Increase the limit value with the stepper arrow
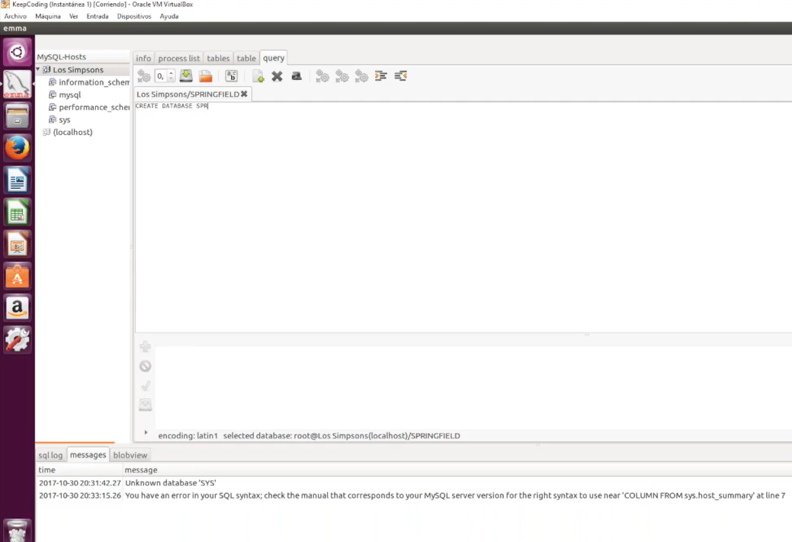This screenshot has width=792, height=542. (171, 72)
